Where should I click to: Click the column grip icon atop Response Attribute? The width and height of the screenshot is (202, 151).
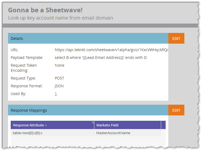coord(93,122)
